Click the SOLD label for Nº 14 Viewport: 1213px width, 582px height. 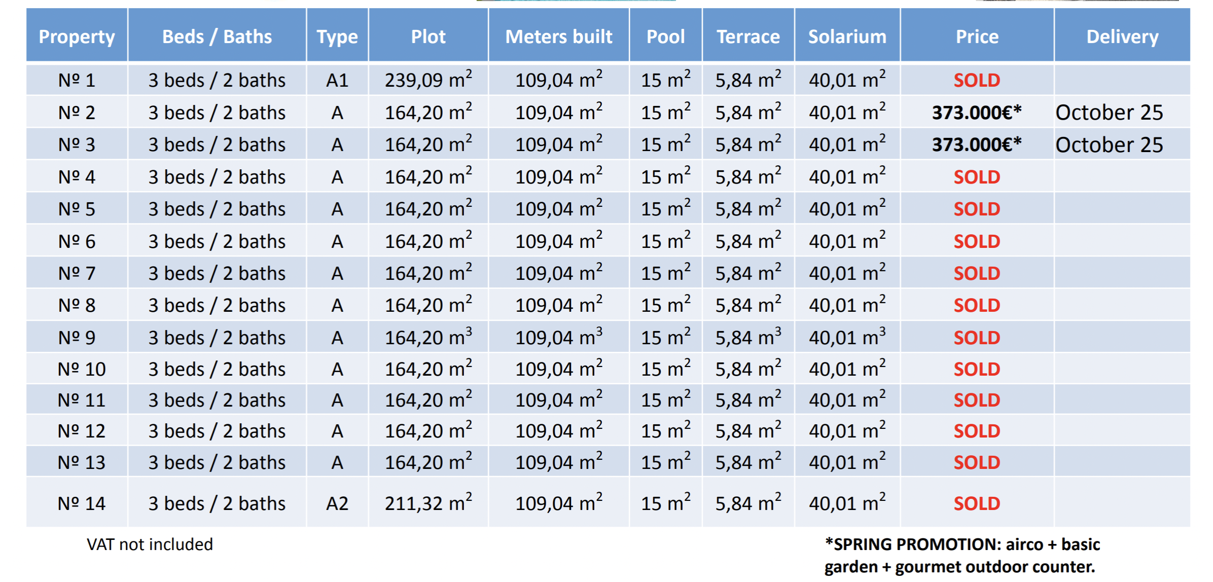977,503
